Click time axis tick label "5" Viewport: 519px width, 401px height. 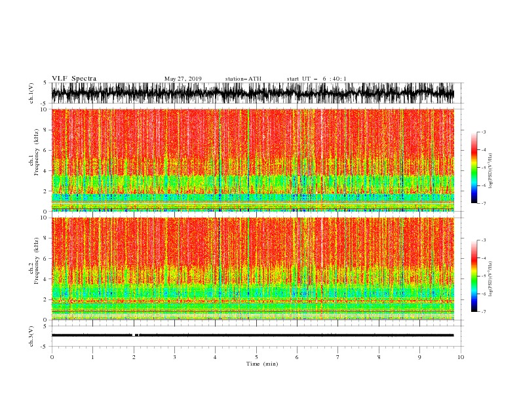[256, 357]
